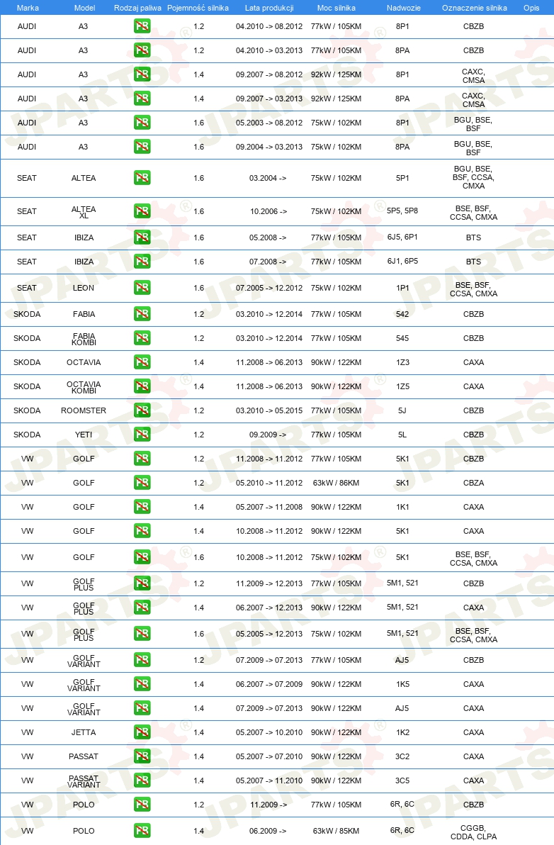Click the fuel icon for SEAT IBIZA 6J1, 6P5
Screen dimensions: 554x845
coord(142,262)
